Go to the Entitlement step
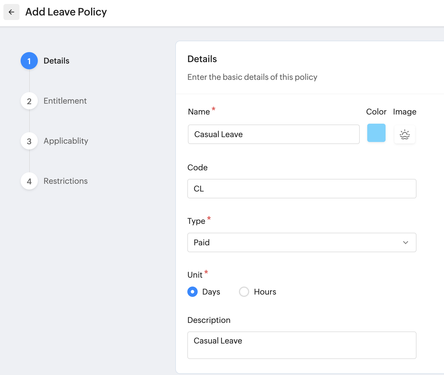 coord(65,101)
